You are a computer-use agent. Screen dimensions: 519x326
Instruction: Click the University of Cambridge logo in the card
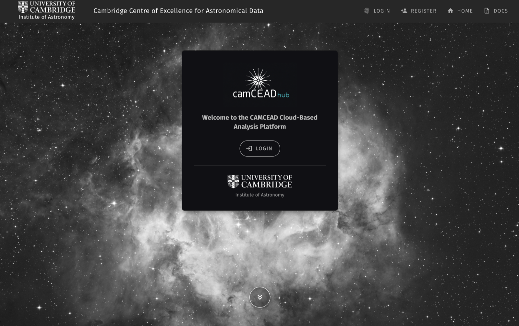pos(260,181)
